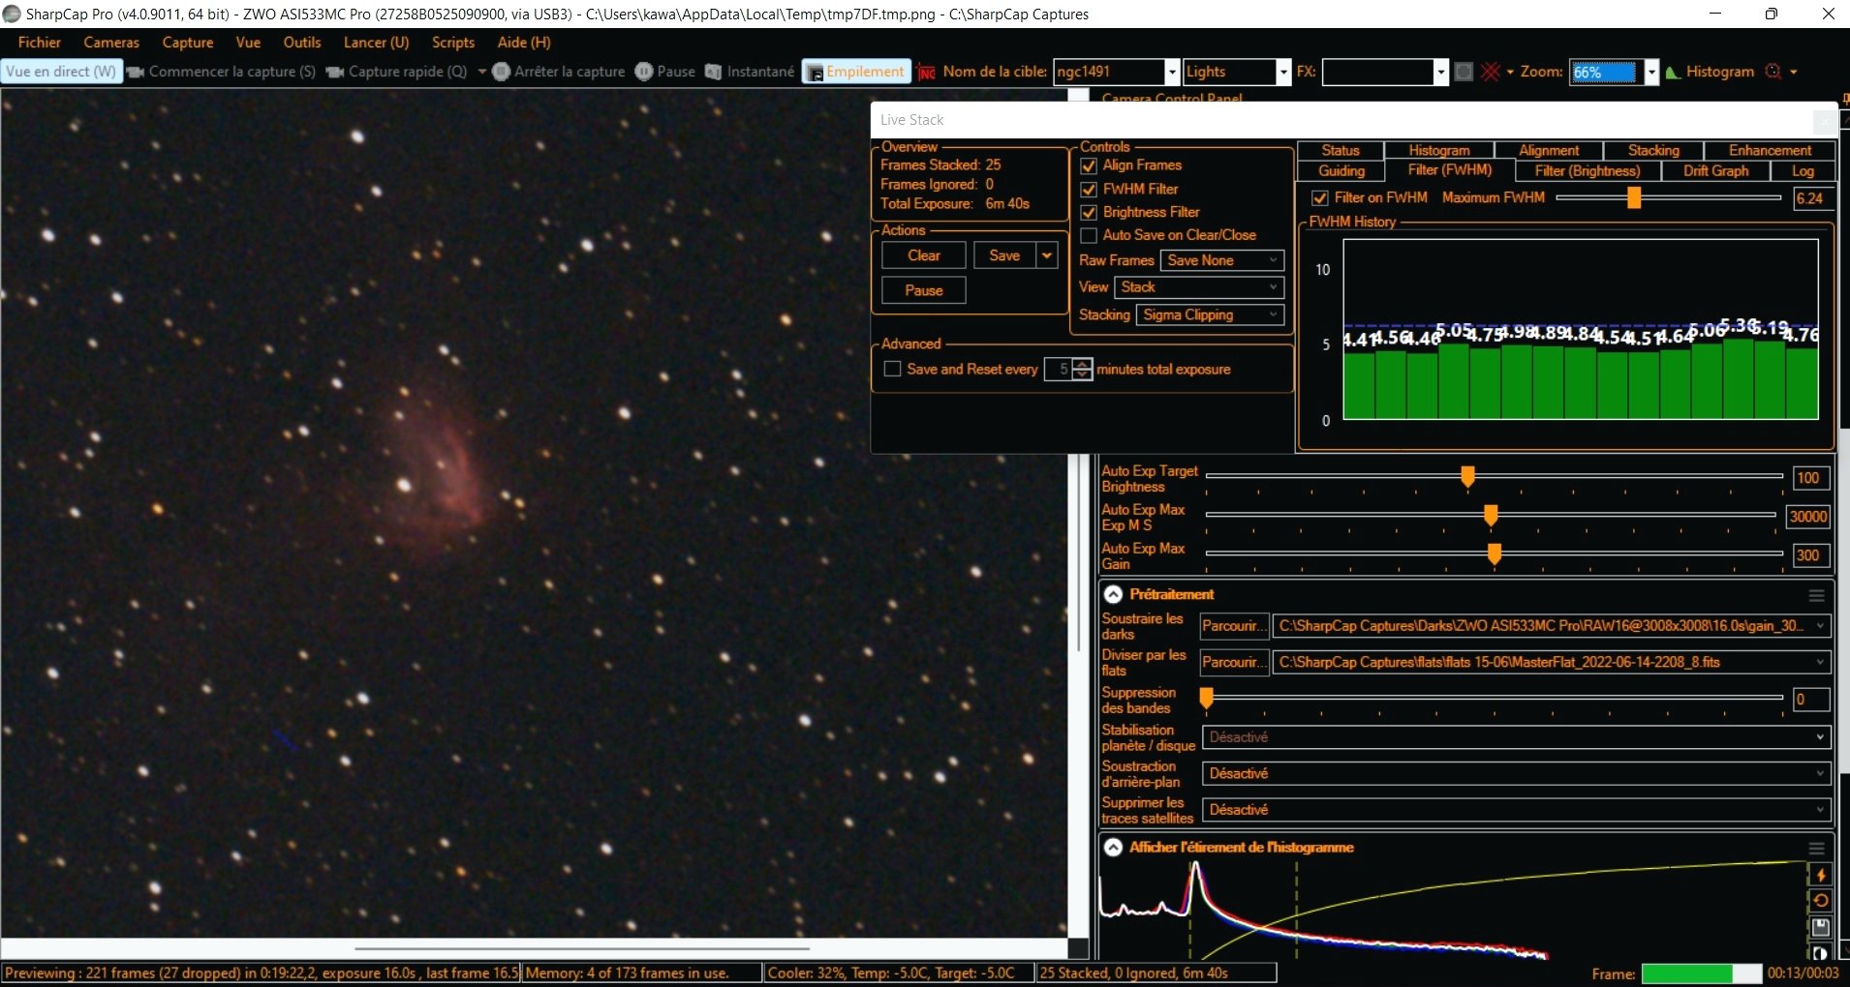Collapse the Prétraitement section
The width and height of the screenshot is (1850, 987).
(x=1114, y=595)
